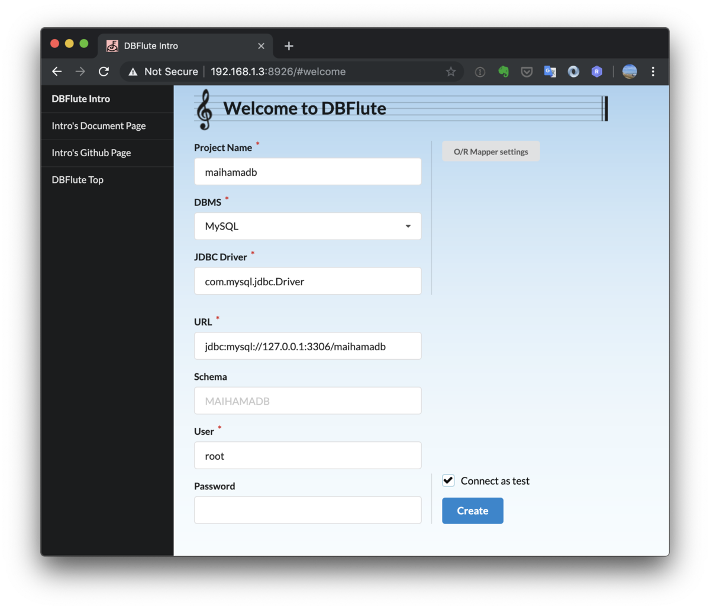Click the info circle extension icon
This screenshot has height=610, width=710.
(480, 72)
